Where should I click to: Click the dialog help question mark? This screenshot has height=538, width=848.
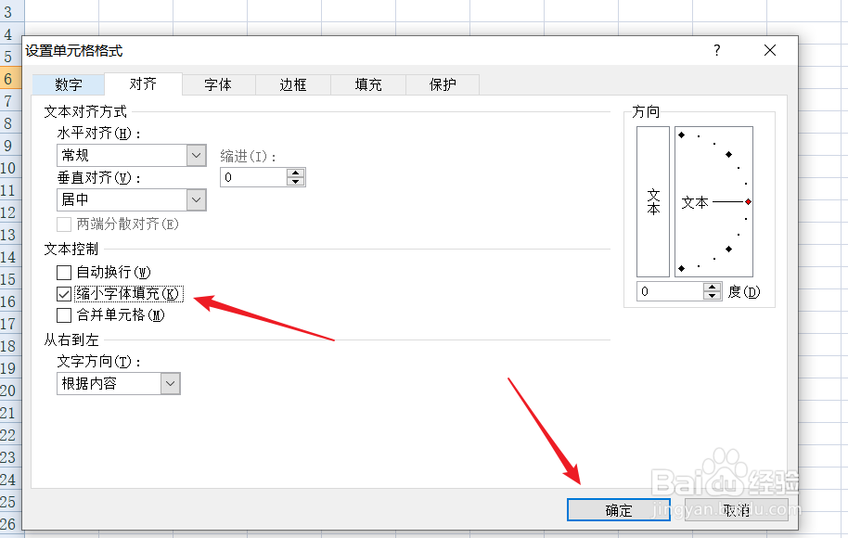(x=716, y=51)
